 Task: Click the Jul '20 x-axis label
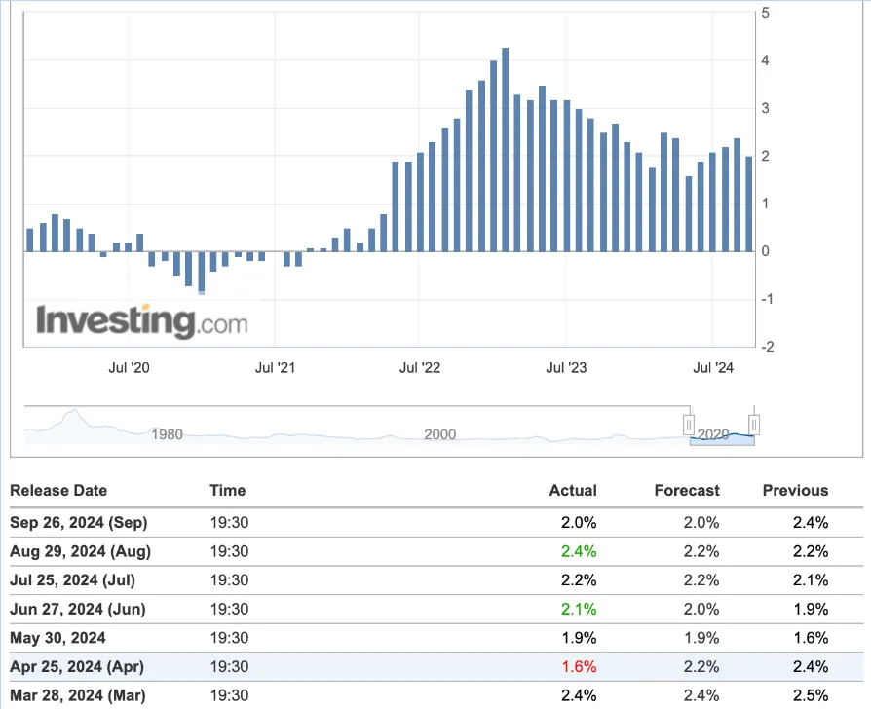pyautogui.click(x=129, y=367)
